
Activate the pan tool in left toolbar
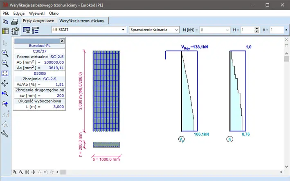[5, 83]
